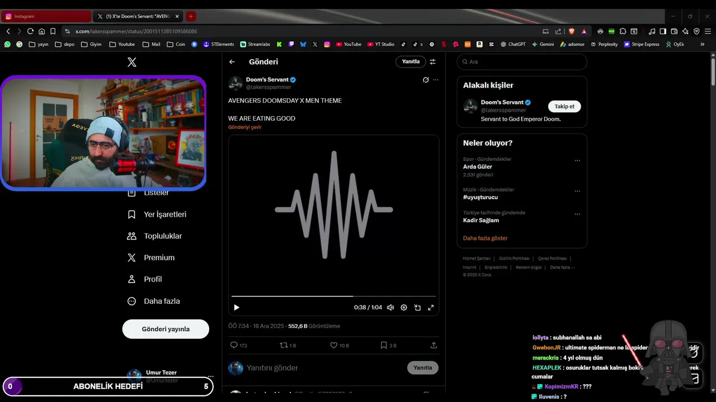Show more bookmarks overflow chevron
The image size is (716, 402).
703,44
